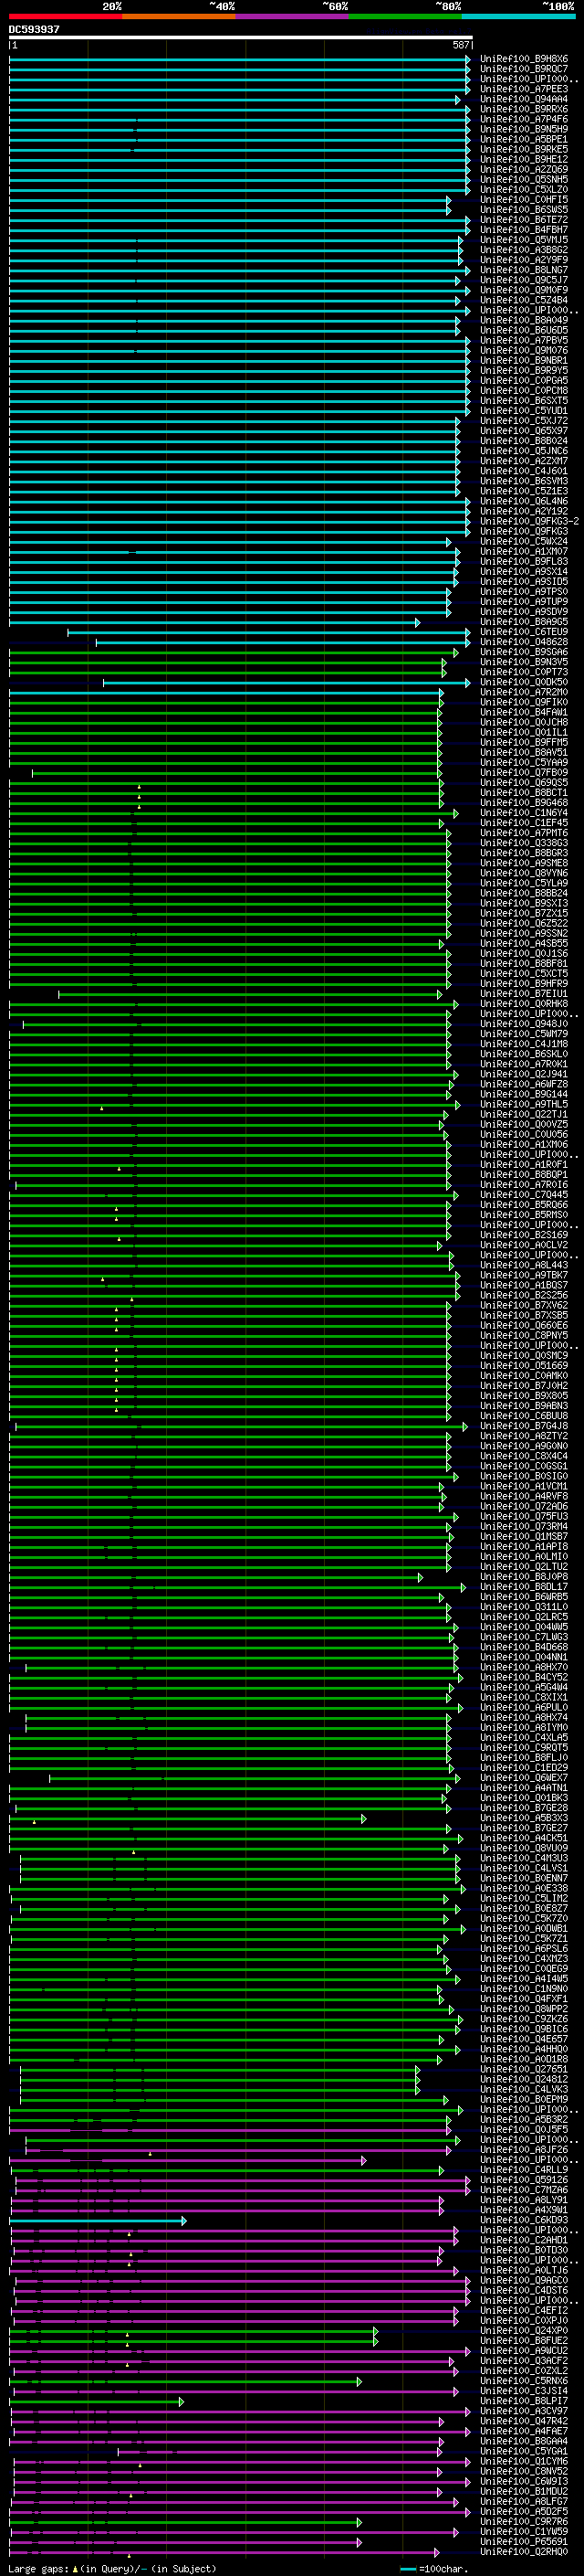Select the last hit UniRef100_Q2RHQ0
Screen dimensions: 584x2576
click(524, 2552)
